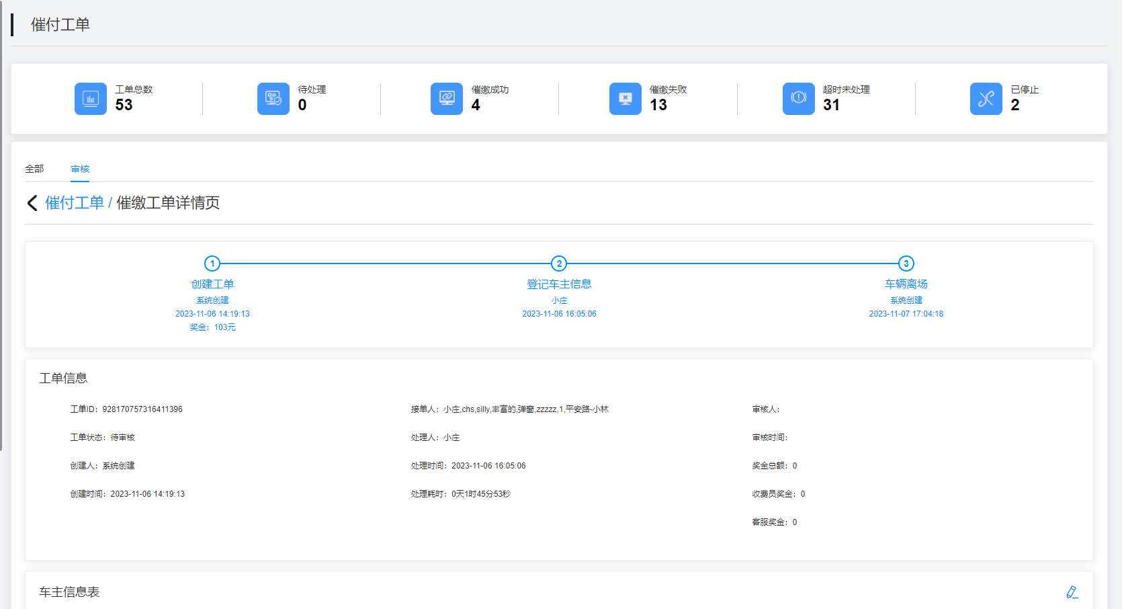Click the 工单ID number value
1122x609 pixels.
142,409
